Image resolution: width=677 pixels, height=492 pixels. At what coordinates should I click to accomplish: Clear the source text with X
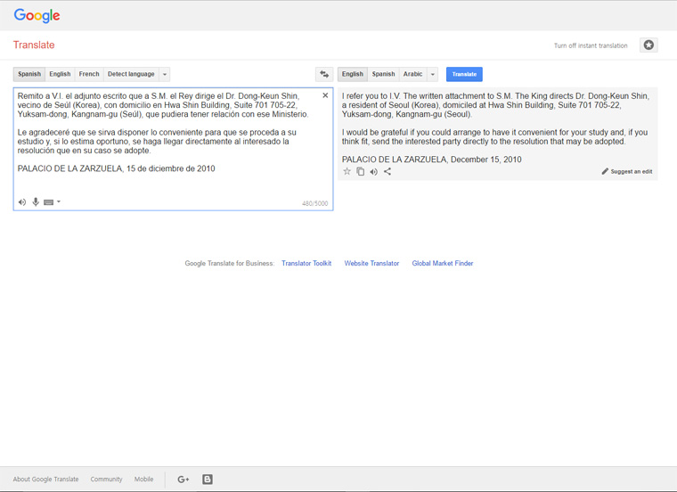coord(325,95)
